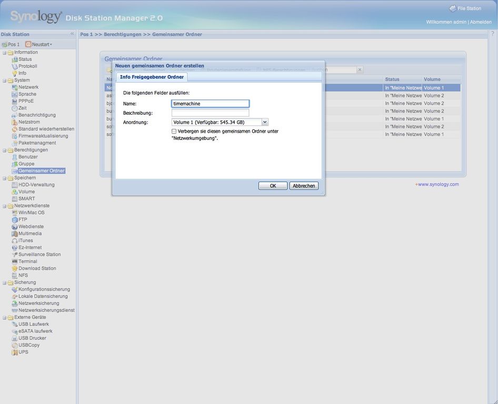Click the Beschreibung text field
The image size is (498, 404).
point(210,113)
